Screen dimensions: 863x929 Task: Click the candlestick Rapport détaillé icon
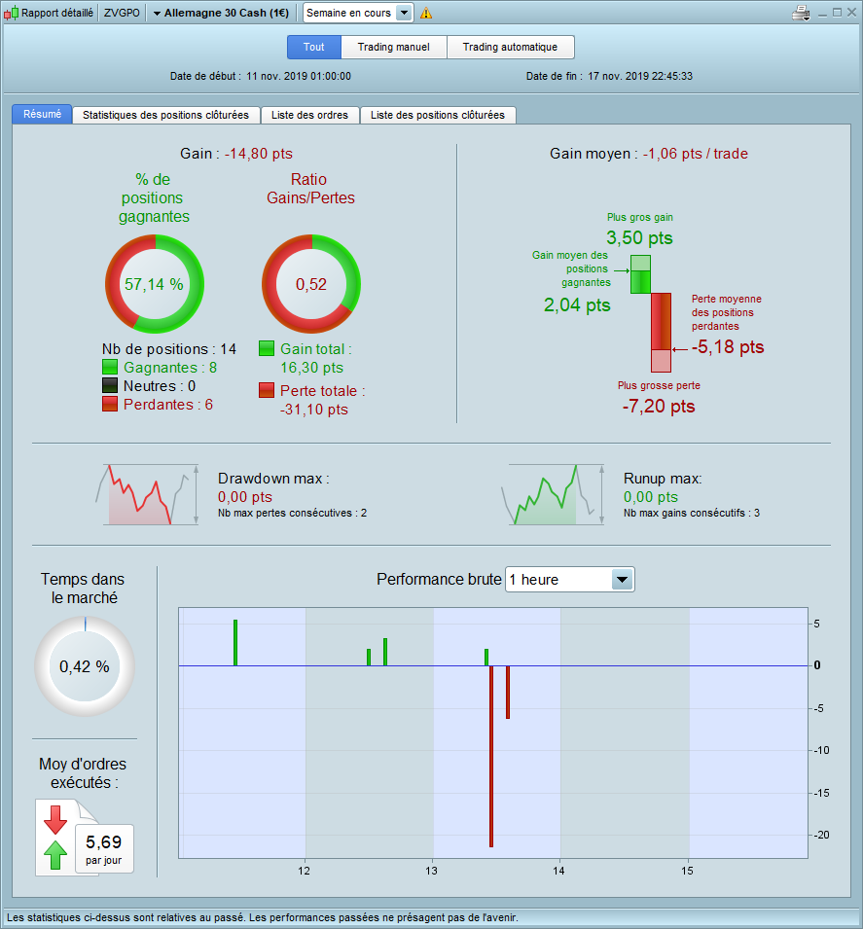[x=11, y=13]
